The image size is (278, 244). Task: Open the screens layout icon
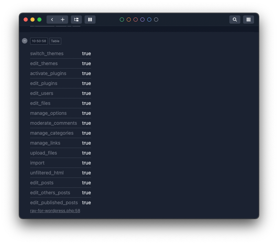coord(76,20)
